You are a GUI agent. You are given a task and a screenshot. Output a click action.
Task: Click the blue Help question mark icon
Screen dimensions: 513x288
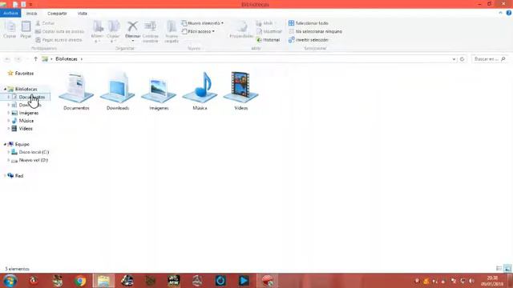pyautogui.click(x=508, y=13)
